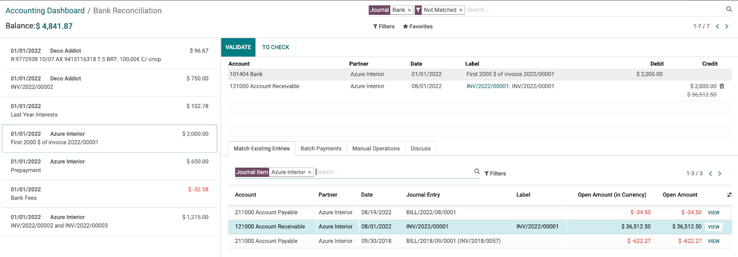Click the journal item search magnifier icon
Image resolution: width=738 pixels, height=257 pixels.
pyautogui.click(x=477, y=171)
